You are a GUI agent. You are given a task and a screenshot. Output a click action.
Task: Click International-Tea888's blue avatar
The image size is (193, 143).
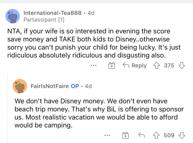13,16
